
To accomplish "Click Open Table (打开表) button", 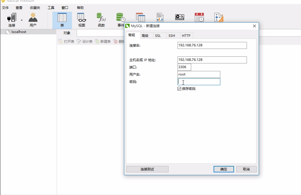I will tap(66, 41).
